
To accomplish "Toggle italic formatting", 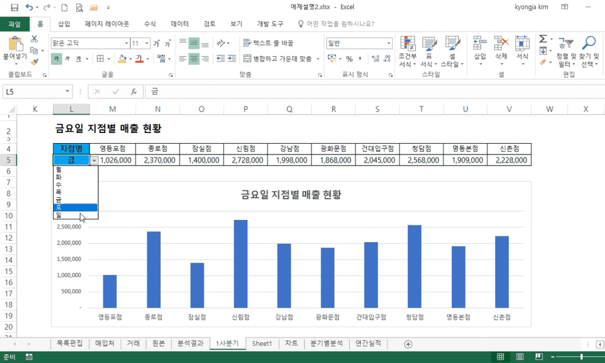I will click(67, 59).
